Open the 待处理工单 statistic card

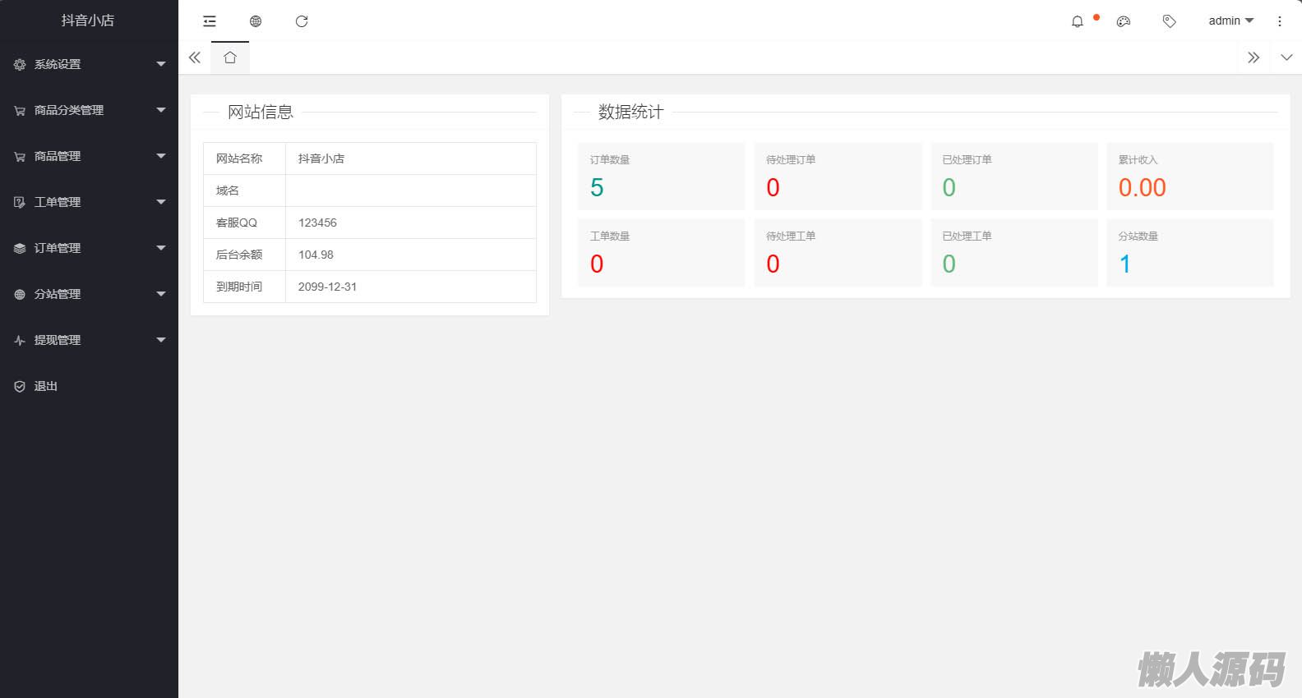838,253
